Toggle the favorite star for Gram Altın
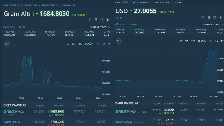Viewport: 224px width, 126px height. click(108, 20)
